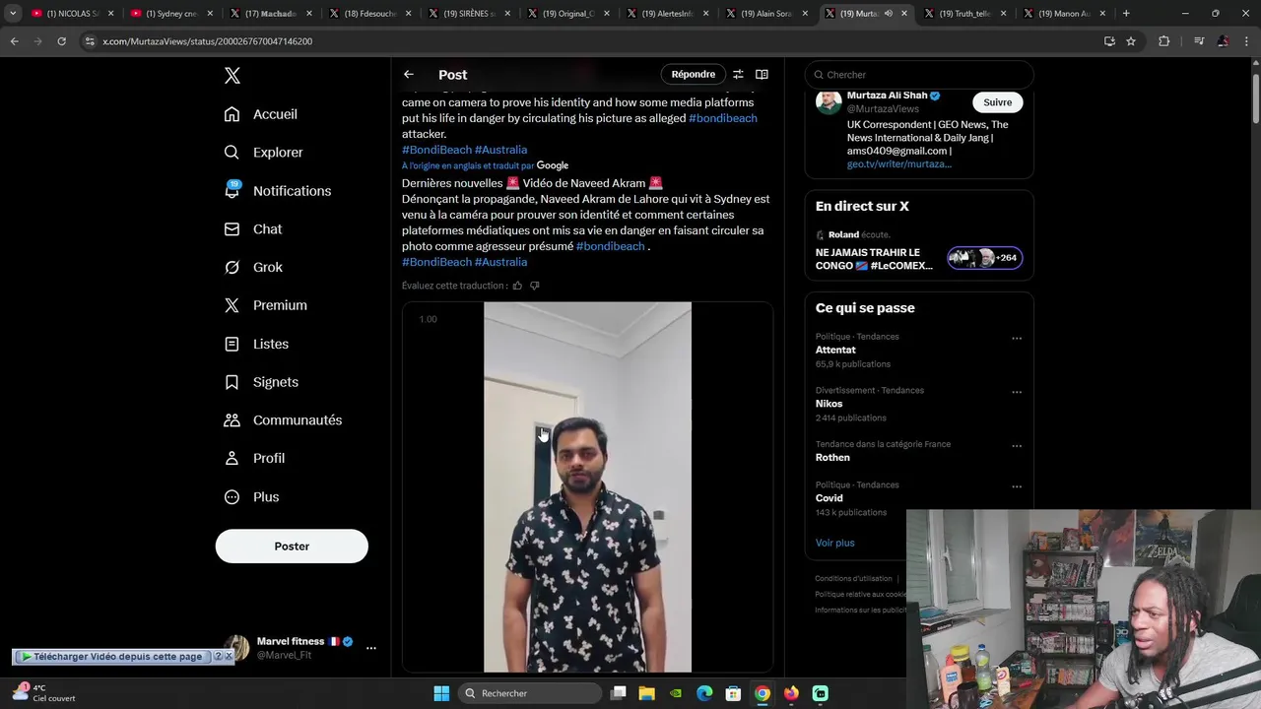1261x709 pixels.
Task: Open more options for Covid trend
Action: (x=1017, y=486)
